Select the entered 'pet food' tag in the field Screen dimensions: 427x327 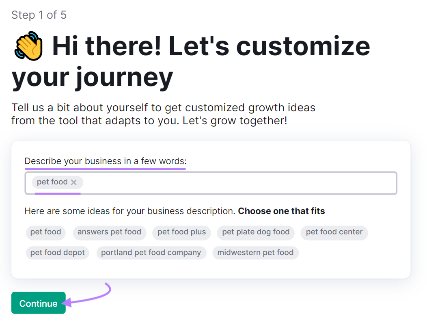(x=52, y=182)
